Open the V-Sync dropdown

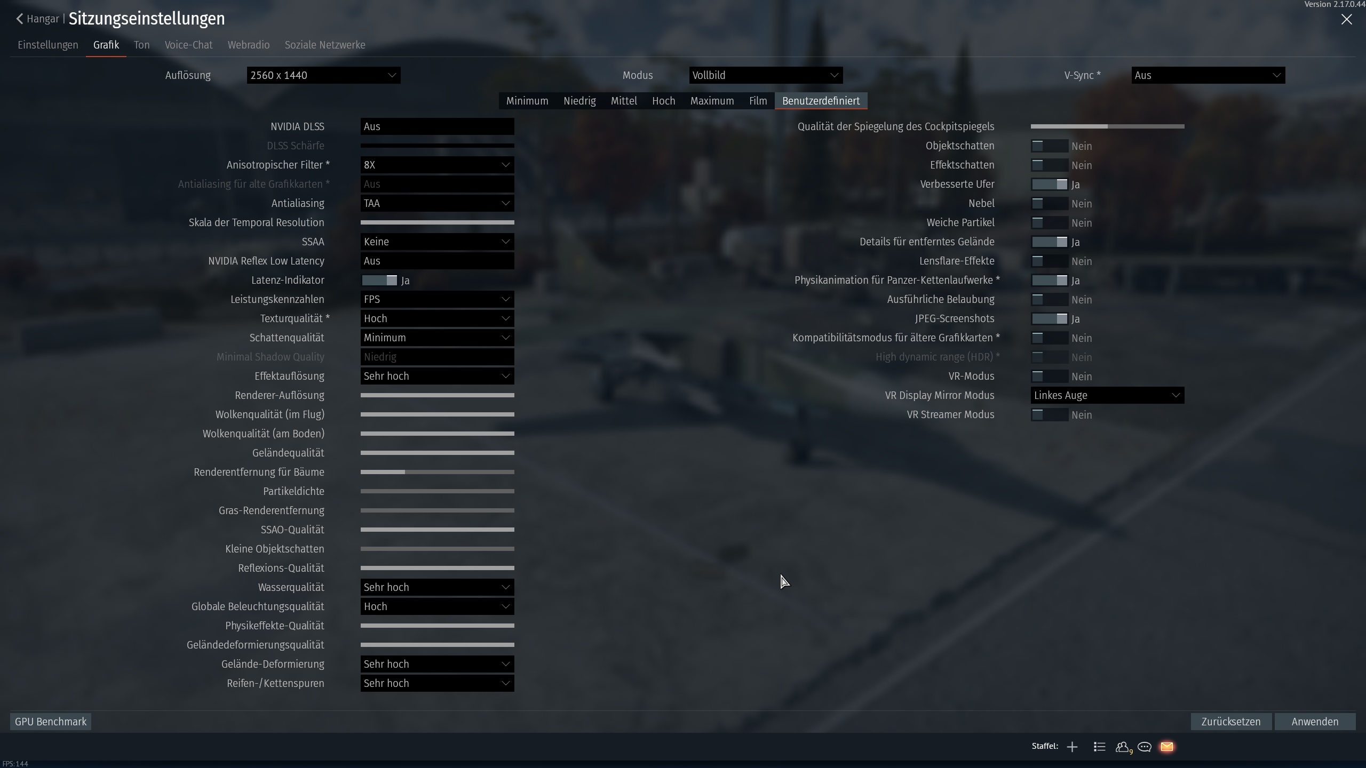pos(1208,75)
